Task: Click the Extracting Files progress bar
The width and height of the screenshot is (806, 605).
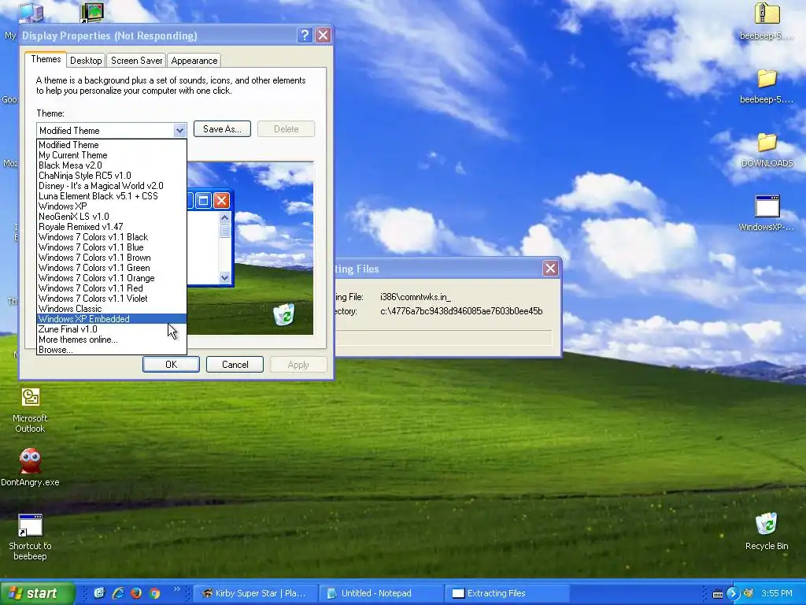Action: tap(444, 338)
